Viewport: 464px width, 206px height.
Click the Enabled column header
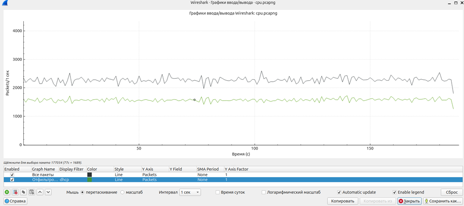[17, 169]
